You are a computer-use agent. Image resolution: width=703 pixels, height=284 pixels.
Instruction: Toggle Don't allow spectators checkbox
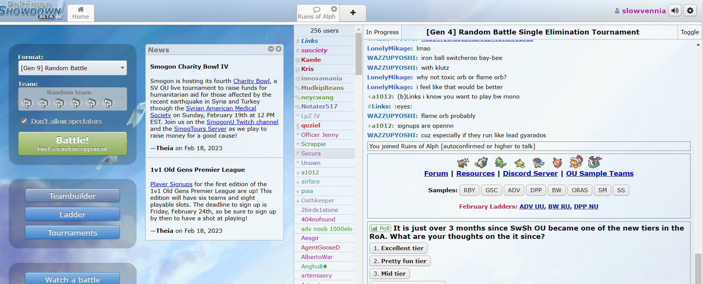click(x=24, y=121)
